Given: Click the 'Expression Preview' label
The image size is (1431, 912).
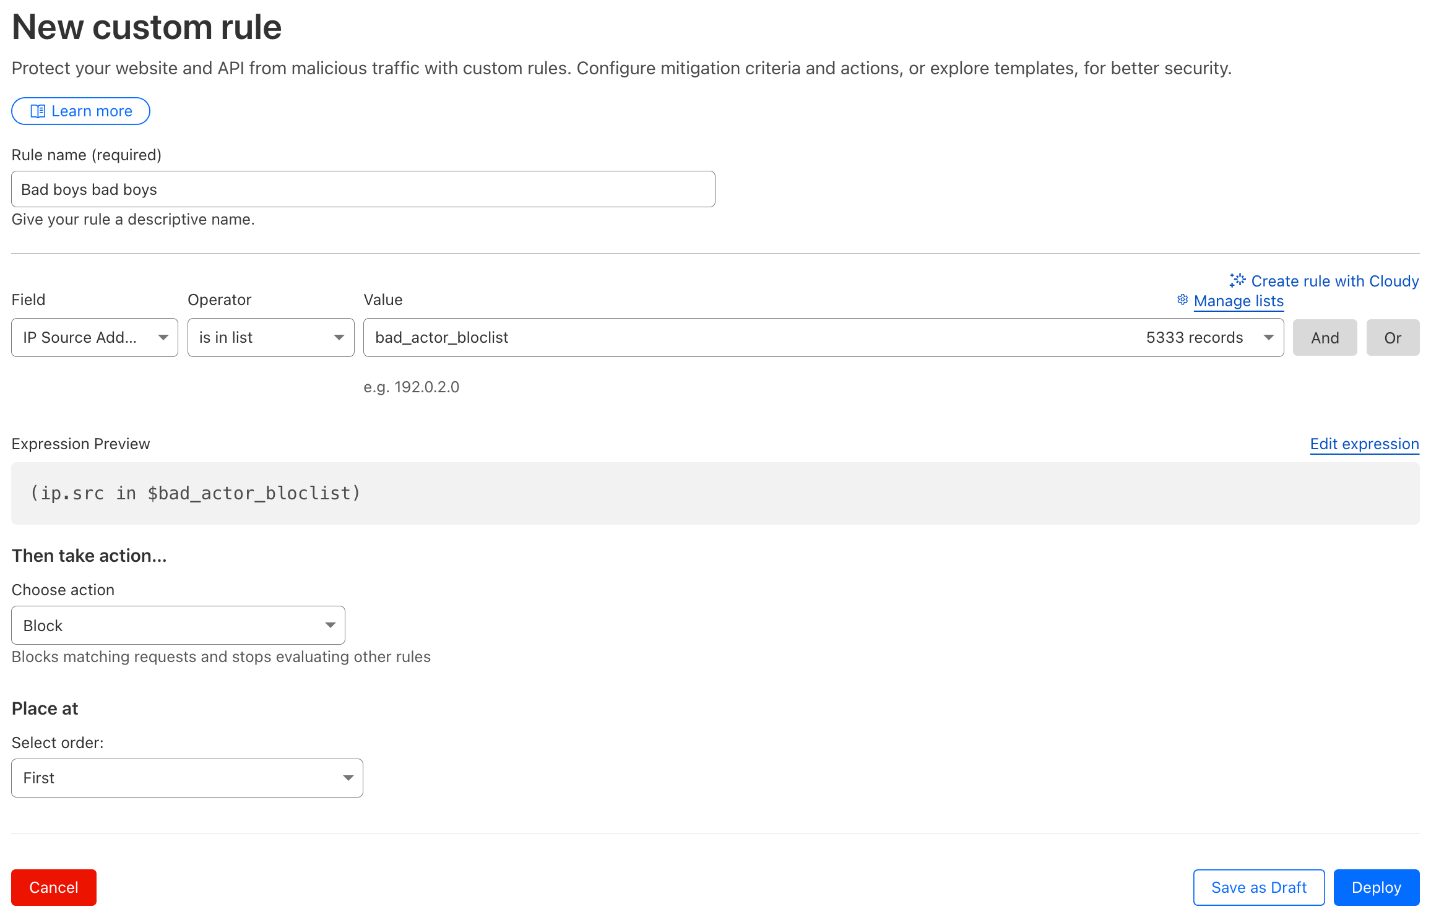Looking at the screenshot, I should pyautogui.click(x=80, y=444).
